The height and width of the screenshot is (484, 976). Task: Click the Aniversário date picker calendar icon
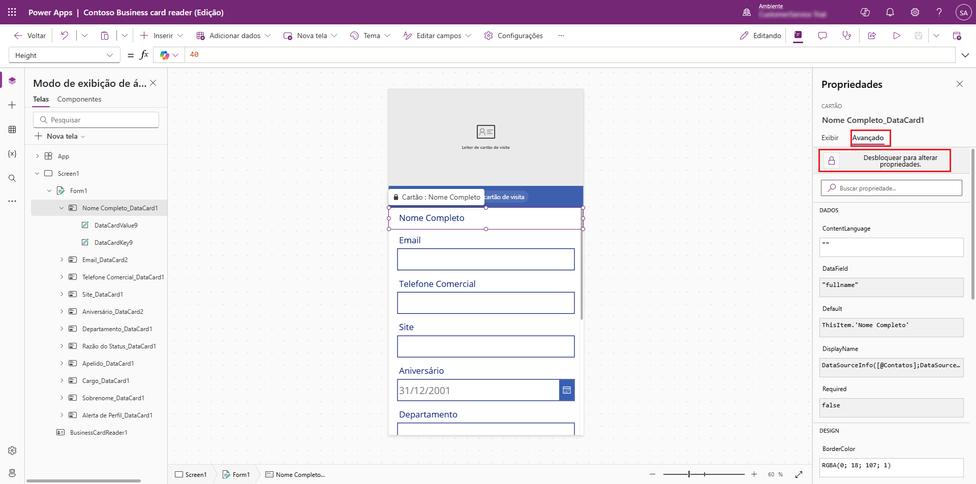(567, 390)
